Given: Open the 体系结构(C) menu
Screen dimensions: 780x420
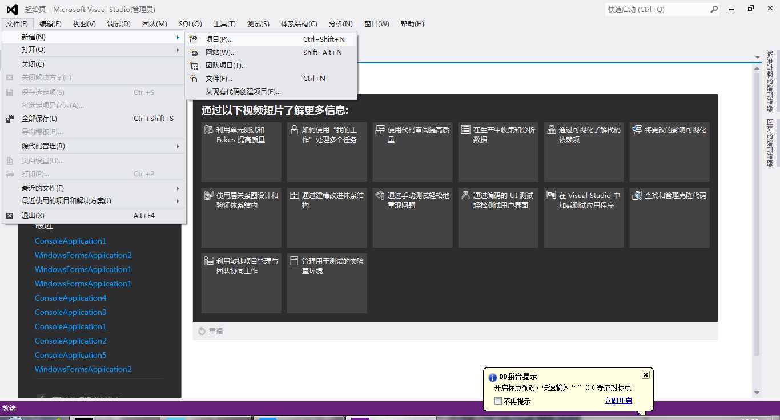Looking at the screenshot, I should 299,23.
